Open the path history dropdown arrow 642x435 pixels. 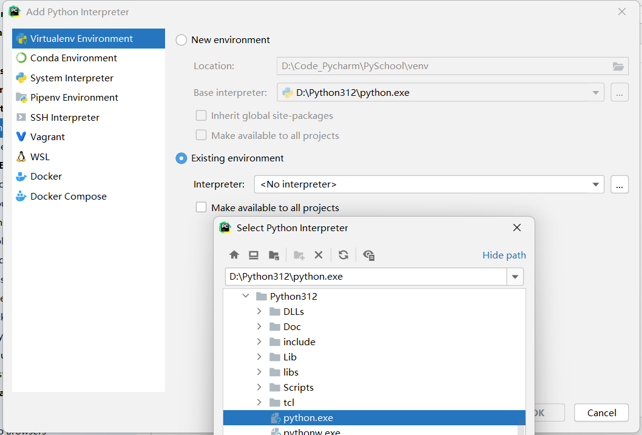515,277
